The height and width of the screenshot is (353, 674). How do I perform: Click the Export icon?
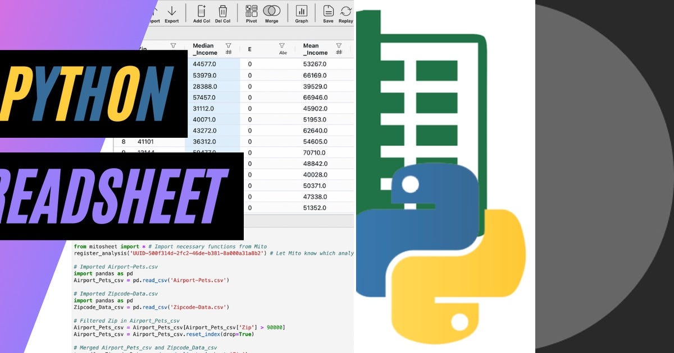tap(171, 12)
